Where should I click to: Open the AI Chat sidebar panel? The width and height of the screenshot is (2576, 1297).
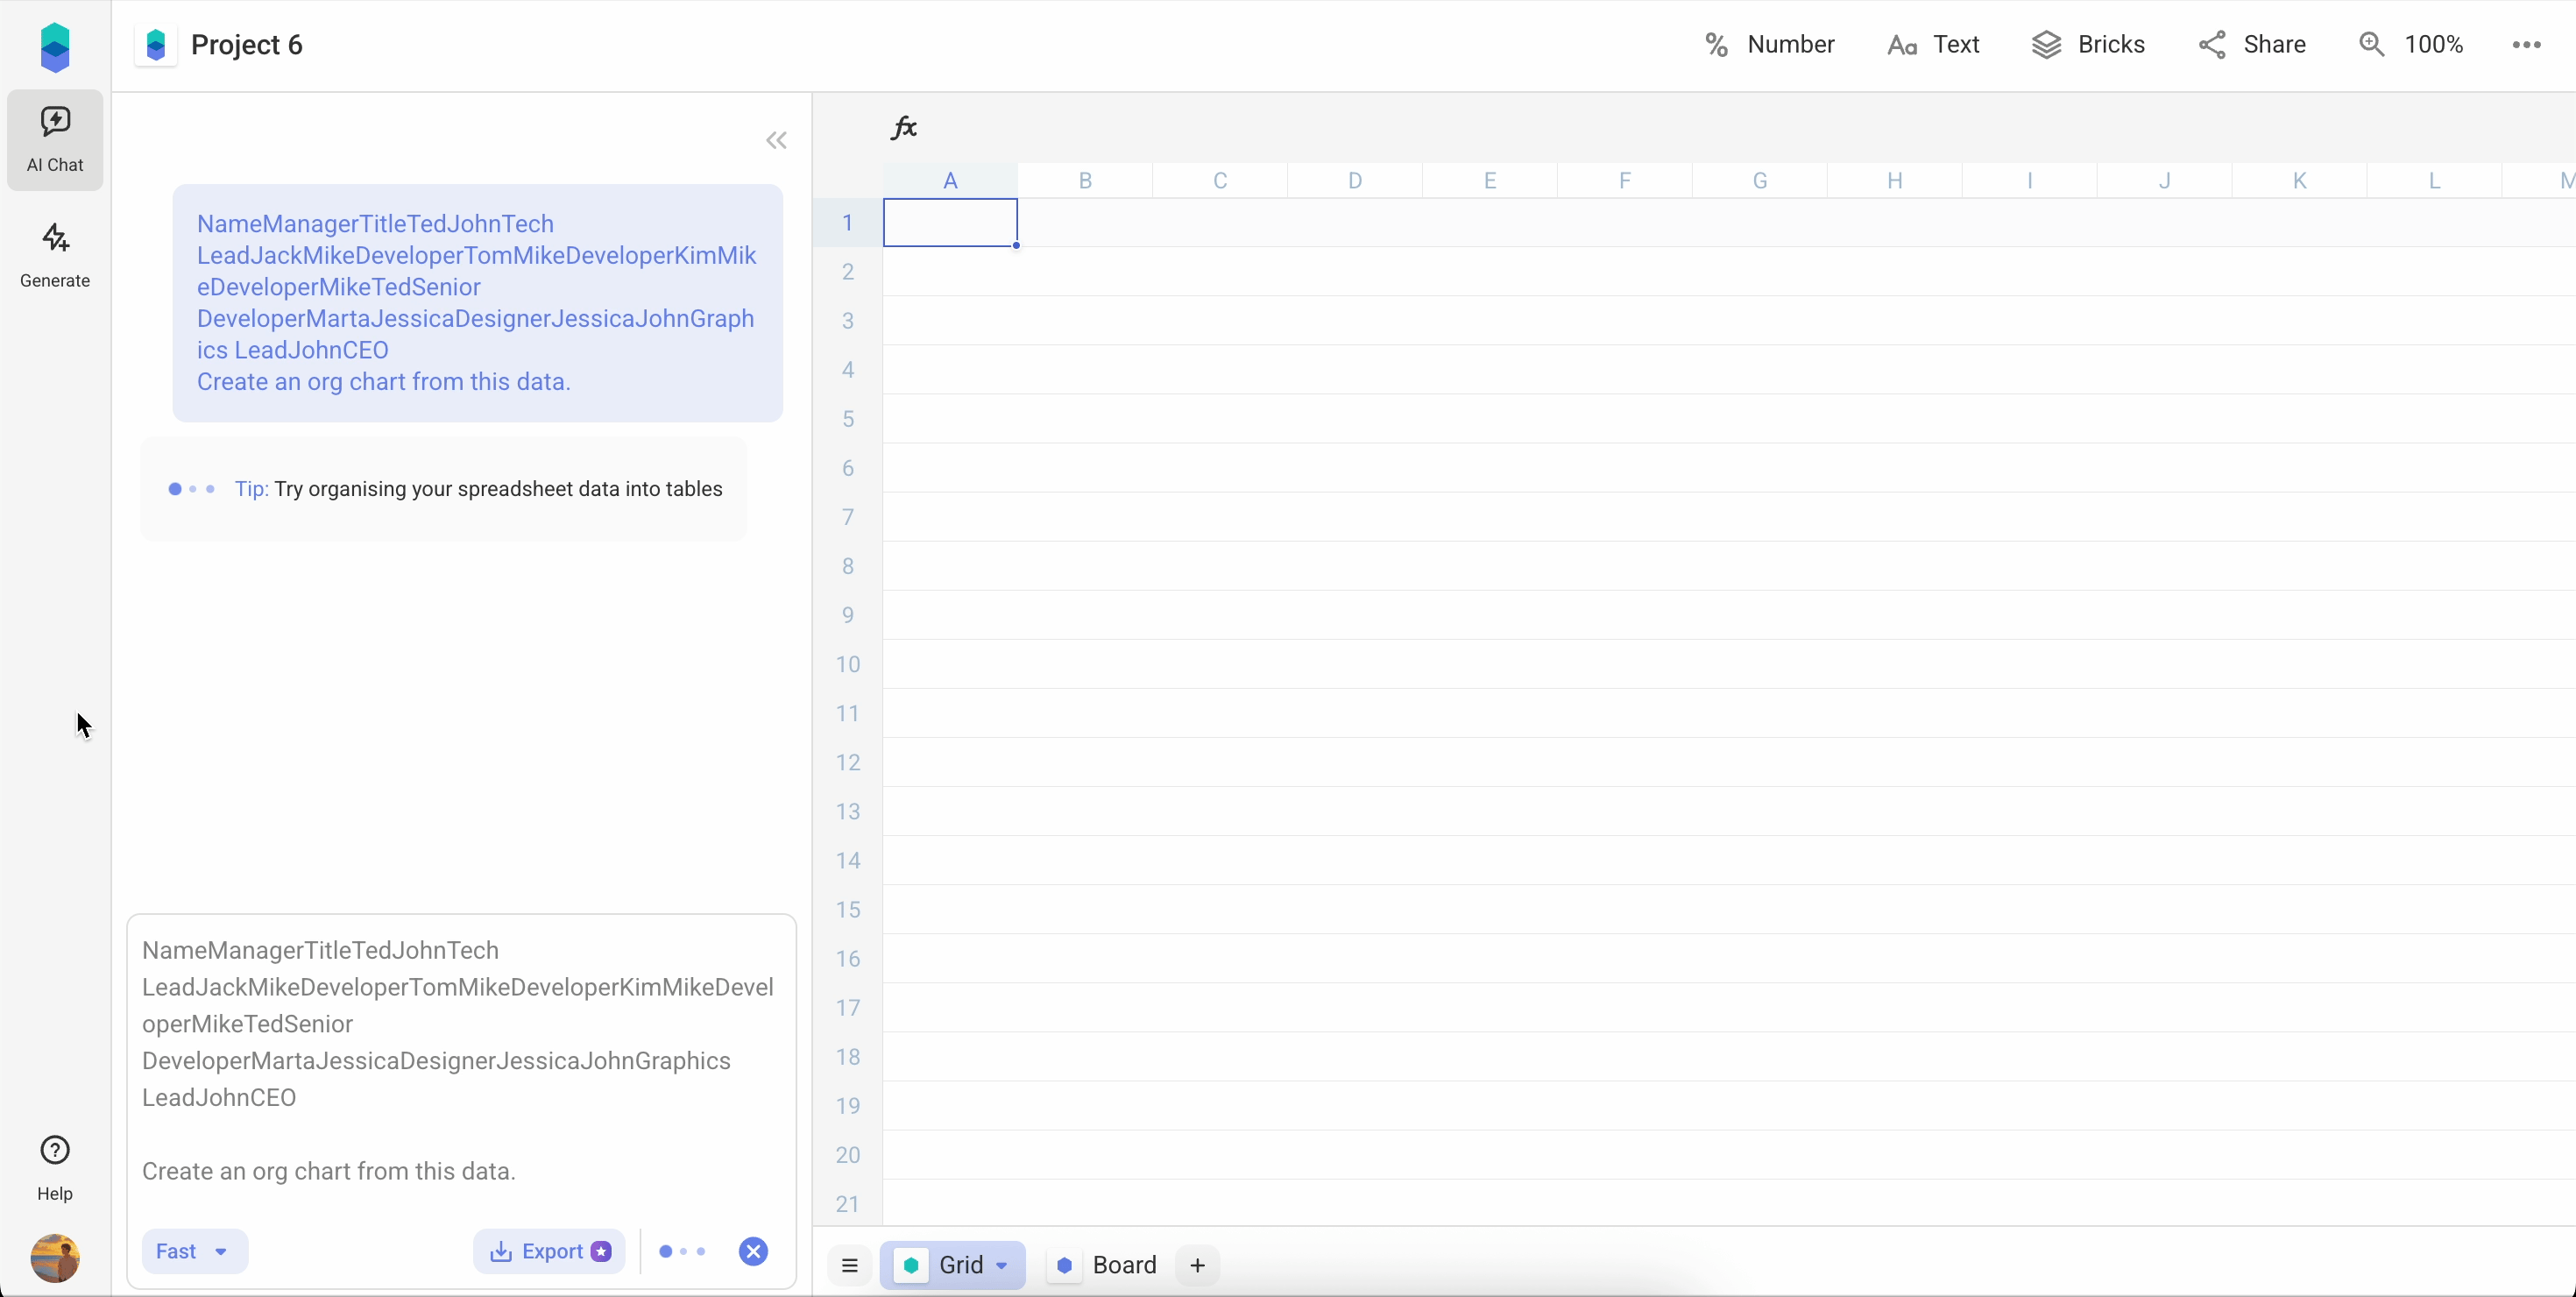pos(54,139)
